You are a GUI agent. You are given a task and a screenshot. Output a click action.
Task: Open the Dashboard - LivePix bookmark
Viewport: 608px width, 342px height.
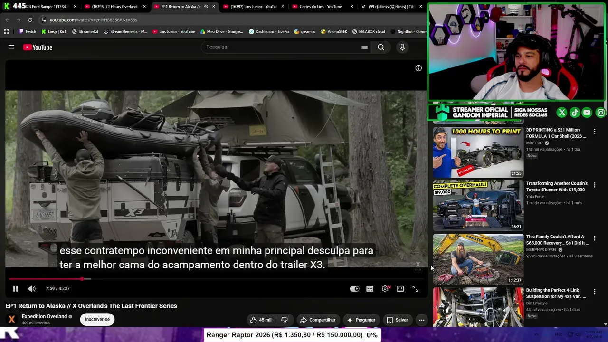(x=269, y=32)
